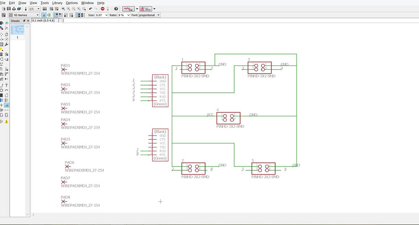This screenshot has width=419, height=225.
Task: Select the mirror off option
Action: (78, 15)
